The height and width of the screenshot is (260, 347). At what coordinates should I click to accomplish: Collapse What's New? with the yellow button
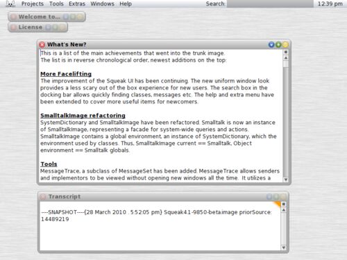[285, 44]
